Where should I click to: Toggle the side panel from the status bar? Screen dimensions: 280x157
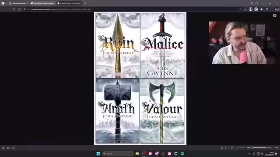point(3,148)
